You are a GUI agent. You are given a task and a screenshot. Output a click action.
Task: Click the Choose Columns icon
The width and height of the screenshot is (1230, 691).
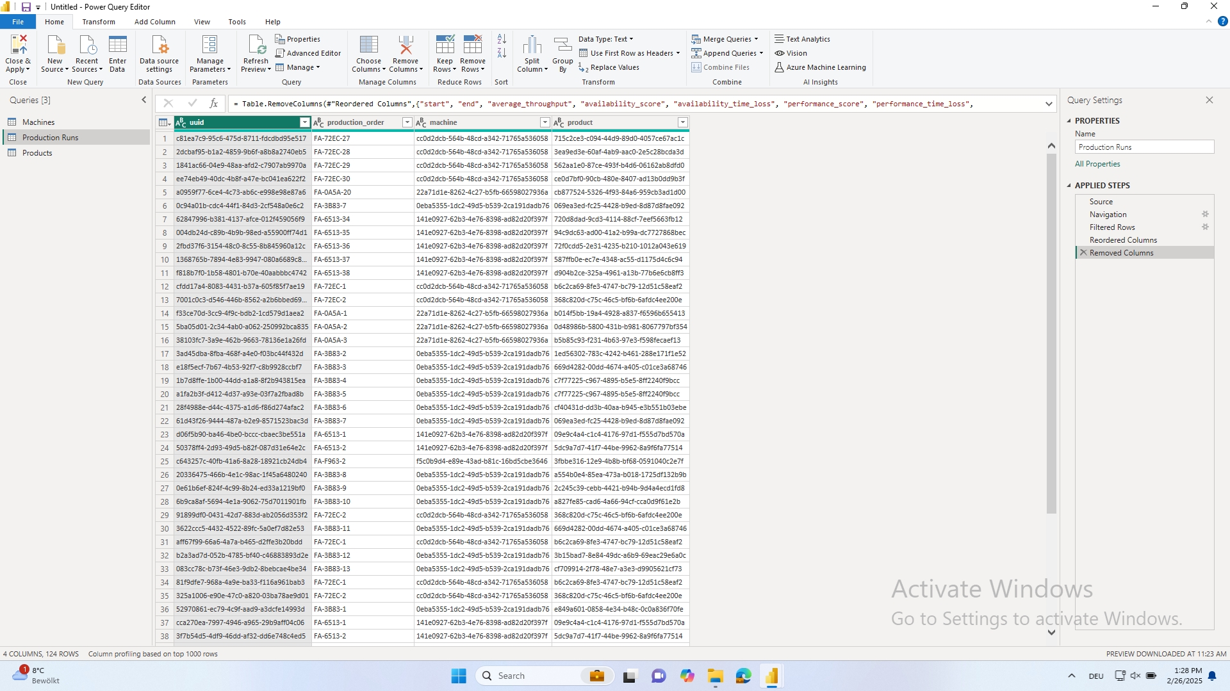point(368,45)
